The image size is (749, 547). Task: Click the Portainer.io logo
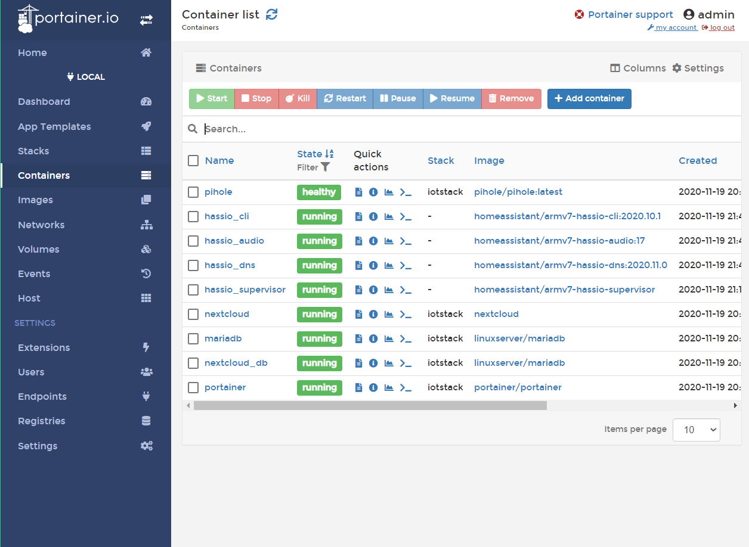(x=68, y=18)
